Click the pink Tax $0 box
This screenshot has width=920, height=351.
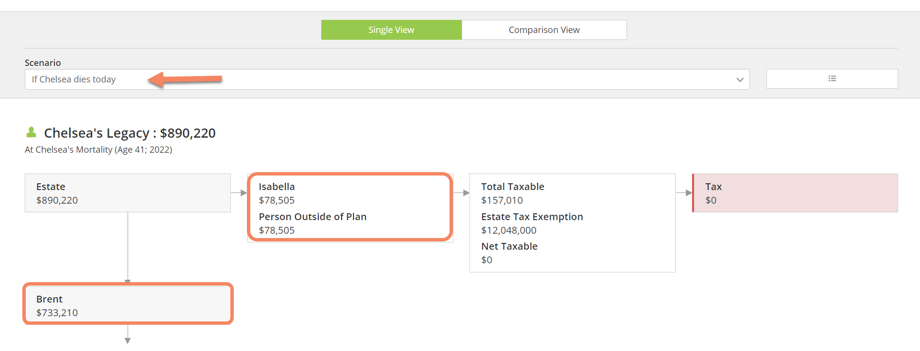coord(795,193)
